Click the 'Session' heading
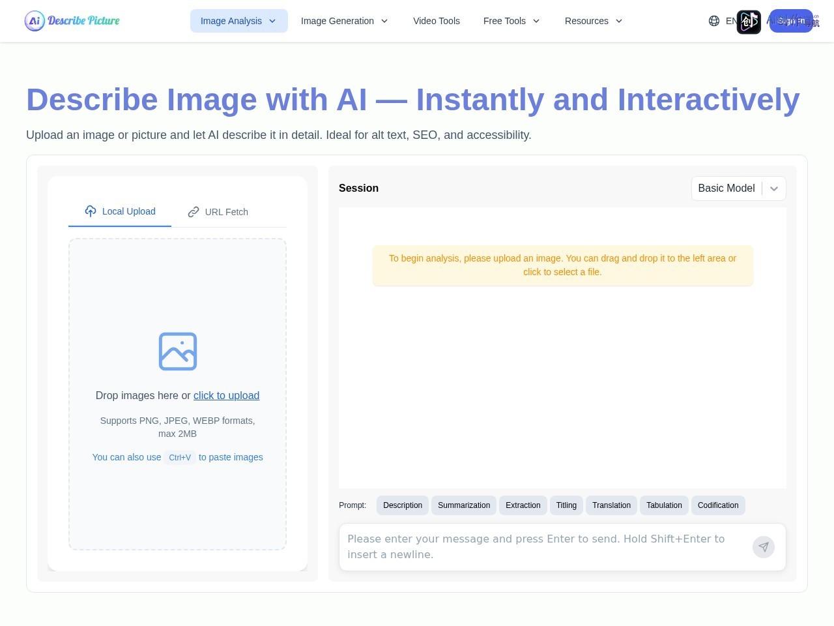Image resolution: width=834 pixels, height=626 pixels. click(358, 188)
